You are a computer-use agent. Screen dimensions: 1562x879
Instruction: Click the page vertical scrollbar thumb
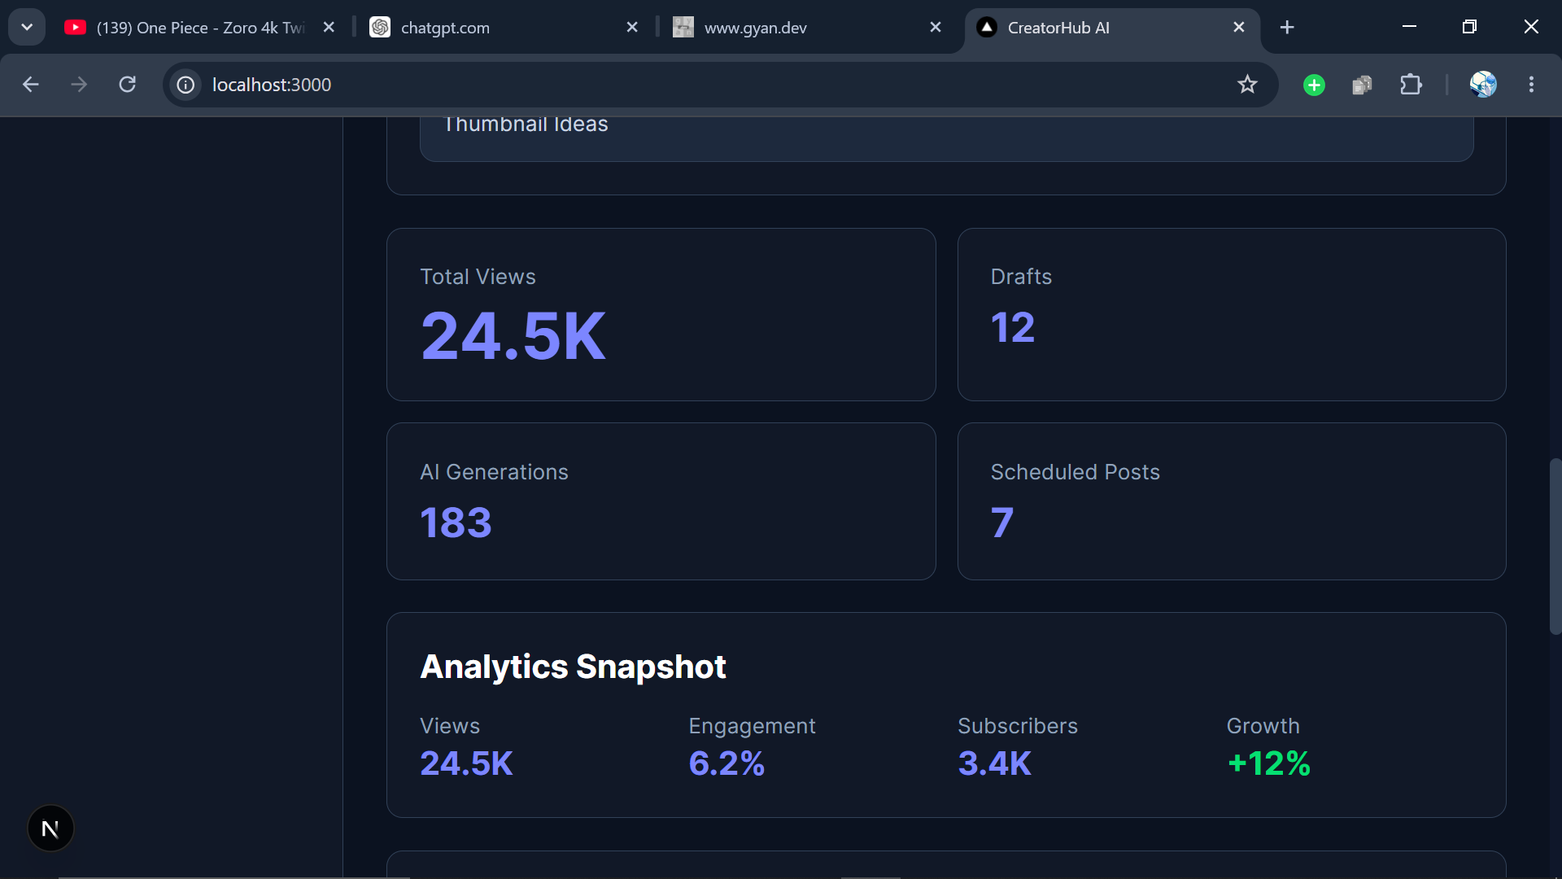(x=1555, y=546)
